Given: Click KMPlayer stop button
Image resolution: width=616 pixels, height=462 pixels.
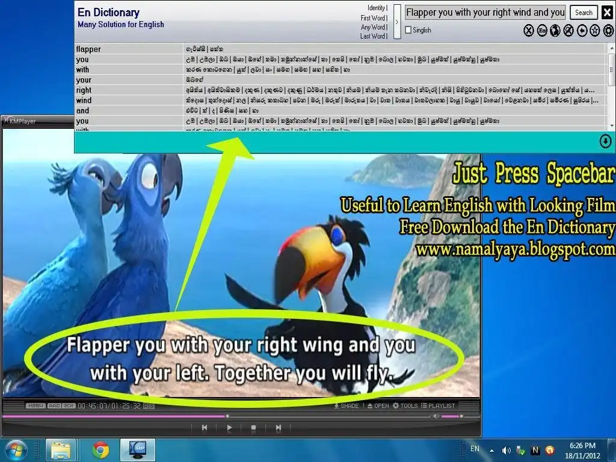Looking at the screenshot, I should tap(253, 428).
